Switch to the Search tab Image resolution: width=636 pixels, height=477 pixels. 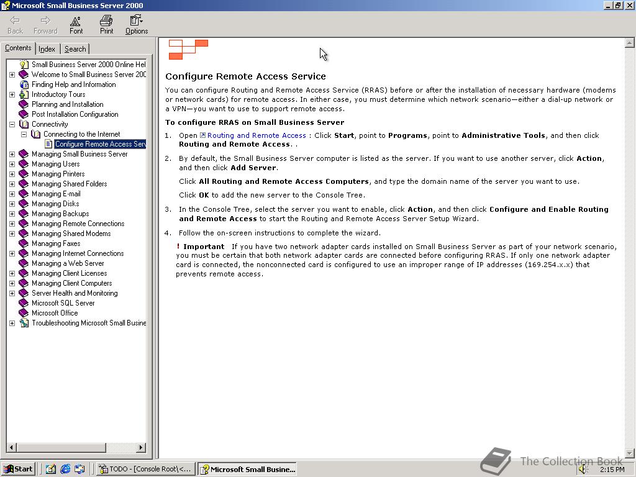pos(75,49)
